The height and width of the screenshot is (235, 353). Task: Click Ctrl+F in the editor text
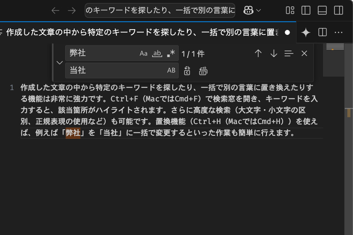click(x=124, y=99)
